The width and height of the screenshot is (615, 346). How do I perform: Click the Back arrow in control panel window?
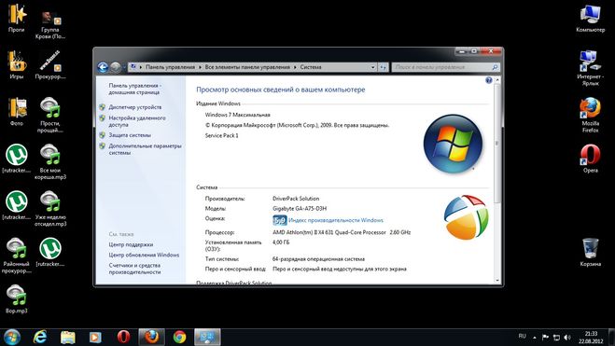point(103,67)
